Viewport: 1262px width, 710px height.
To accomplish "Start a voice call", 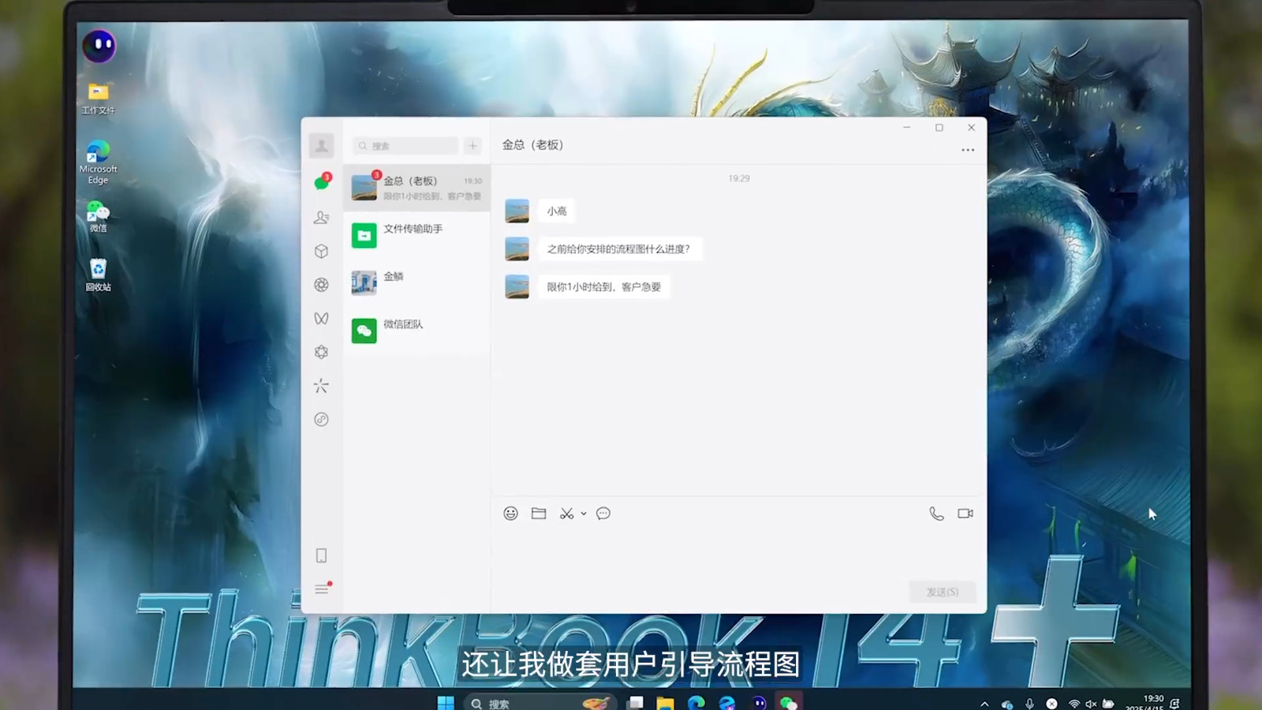I will [x=936, y=514].
